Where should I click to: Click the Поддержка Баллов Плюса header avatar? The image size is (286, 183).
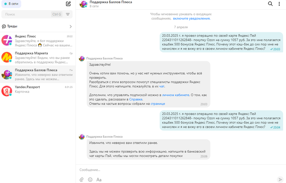click(x=84, y=4)
